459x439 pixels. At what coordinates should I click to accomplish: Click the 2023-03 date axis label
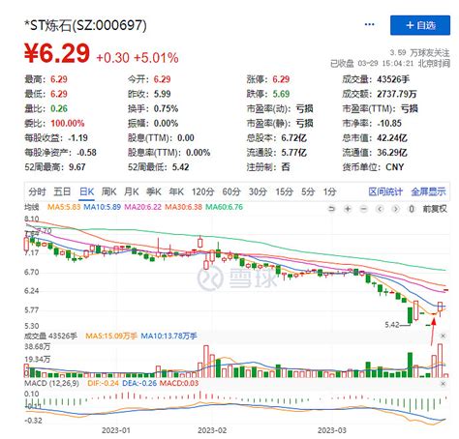click(332, 430)
